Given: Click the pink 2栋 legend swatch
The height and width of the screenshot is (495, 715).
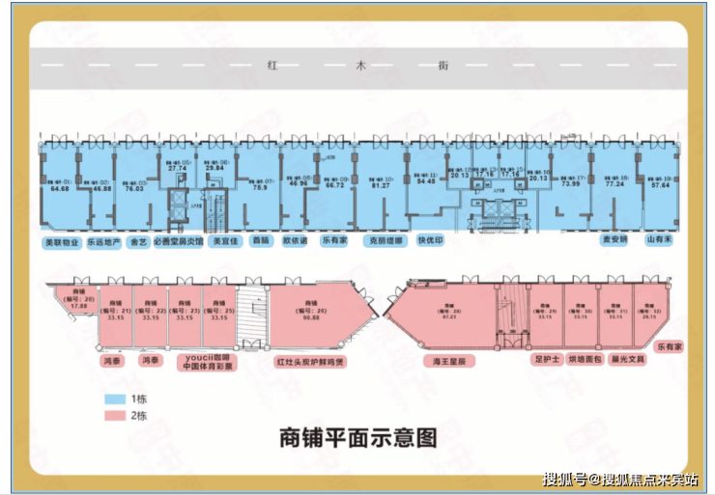Looking at the screenshot, I should [115, 416].
